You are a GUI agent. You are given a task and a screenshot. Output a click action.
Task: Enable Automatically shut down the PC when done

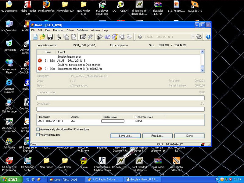click(38, 129)
